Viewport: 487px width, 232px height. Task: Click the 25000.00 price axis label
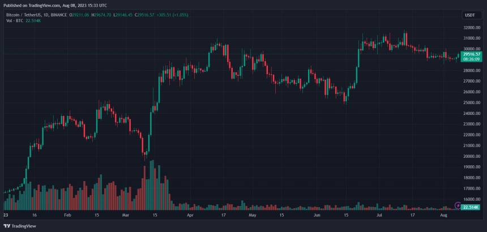pyautogui.click(x=471, y=102)
